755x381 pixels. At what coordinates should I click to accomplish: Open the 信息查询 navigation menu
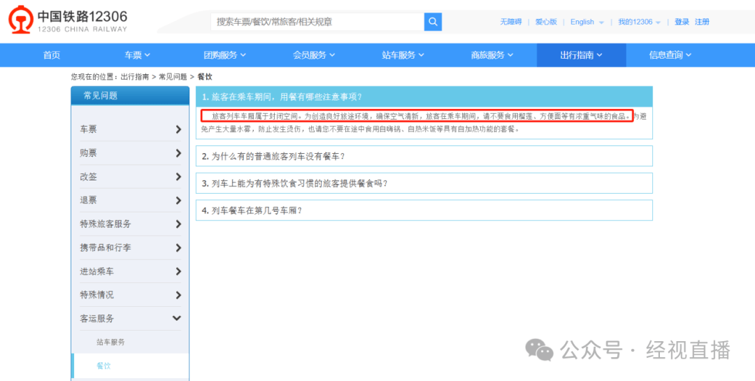(670, 55)
